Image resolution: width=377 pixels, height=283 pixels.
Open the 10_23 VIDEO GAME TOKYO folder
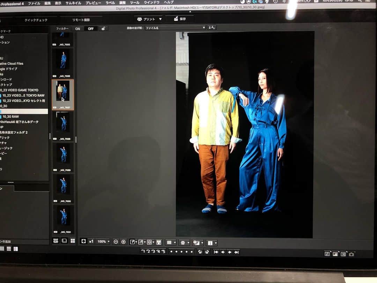[19, 90]
